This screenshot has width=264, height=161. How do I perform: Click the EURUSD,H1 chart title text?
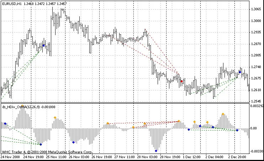11,3
